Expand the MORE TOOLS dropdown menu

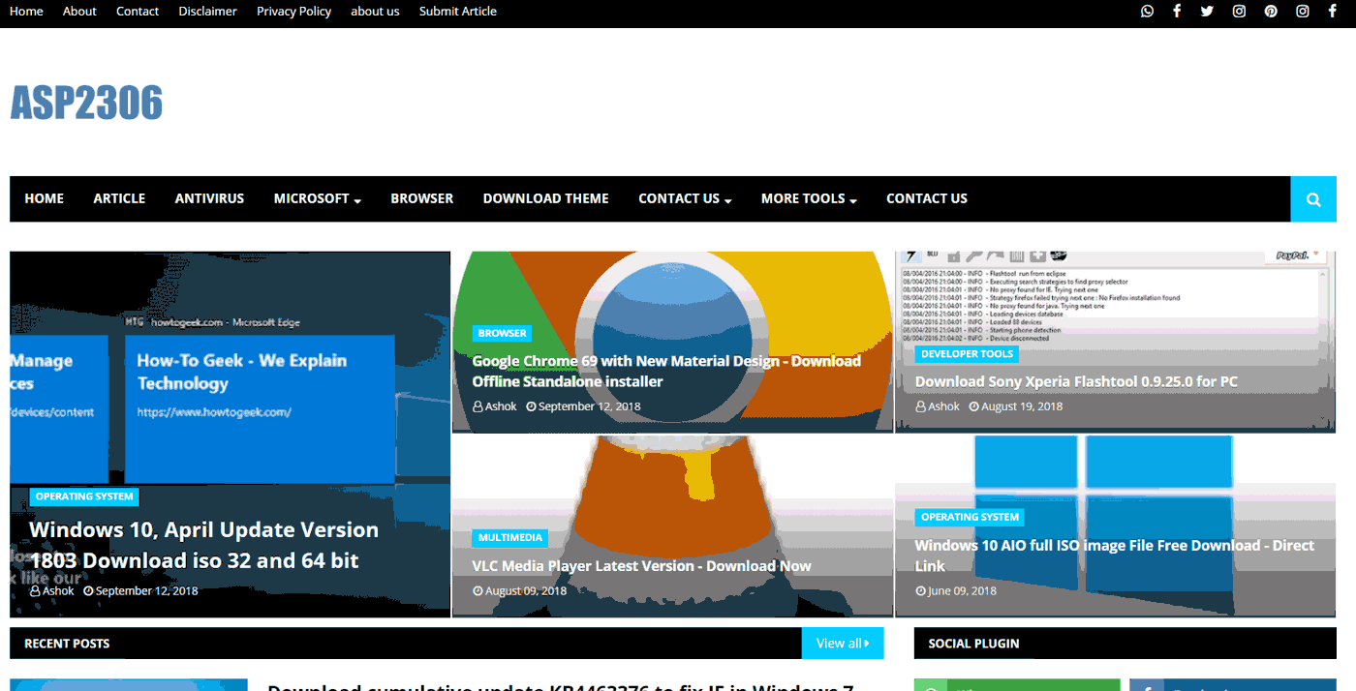[809, 198]
